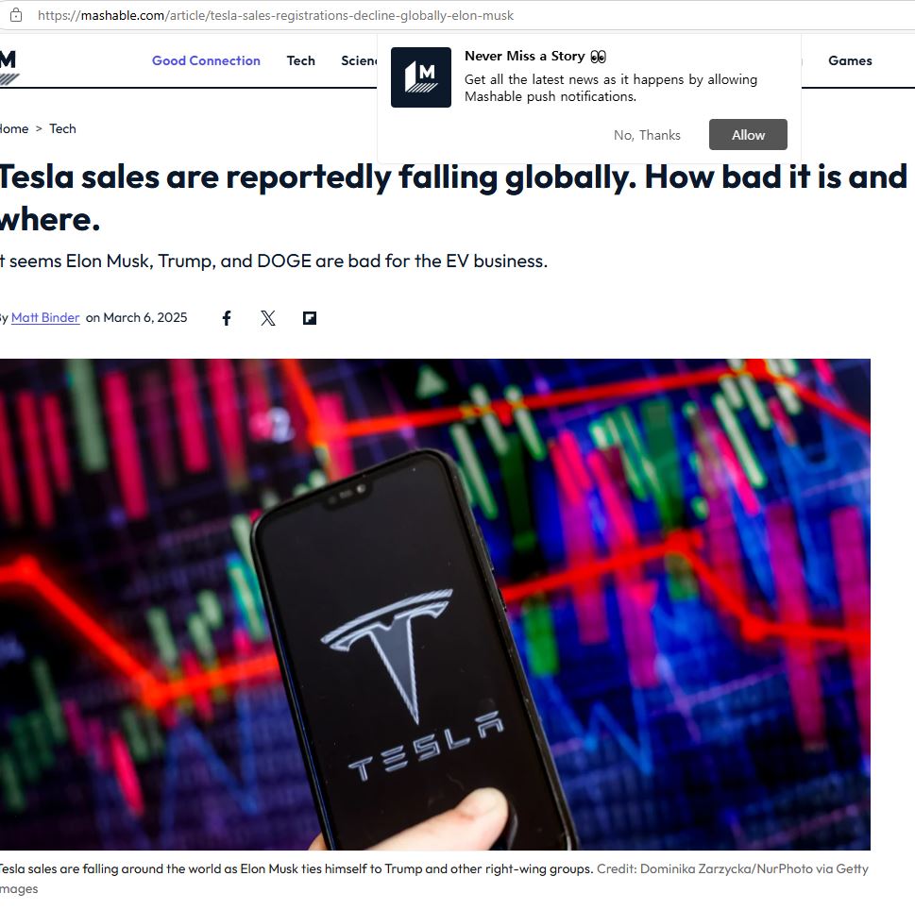
Task: Decline notifications with No, Thanks
Action: (647, 135)
